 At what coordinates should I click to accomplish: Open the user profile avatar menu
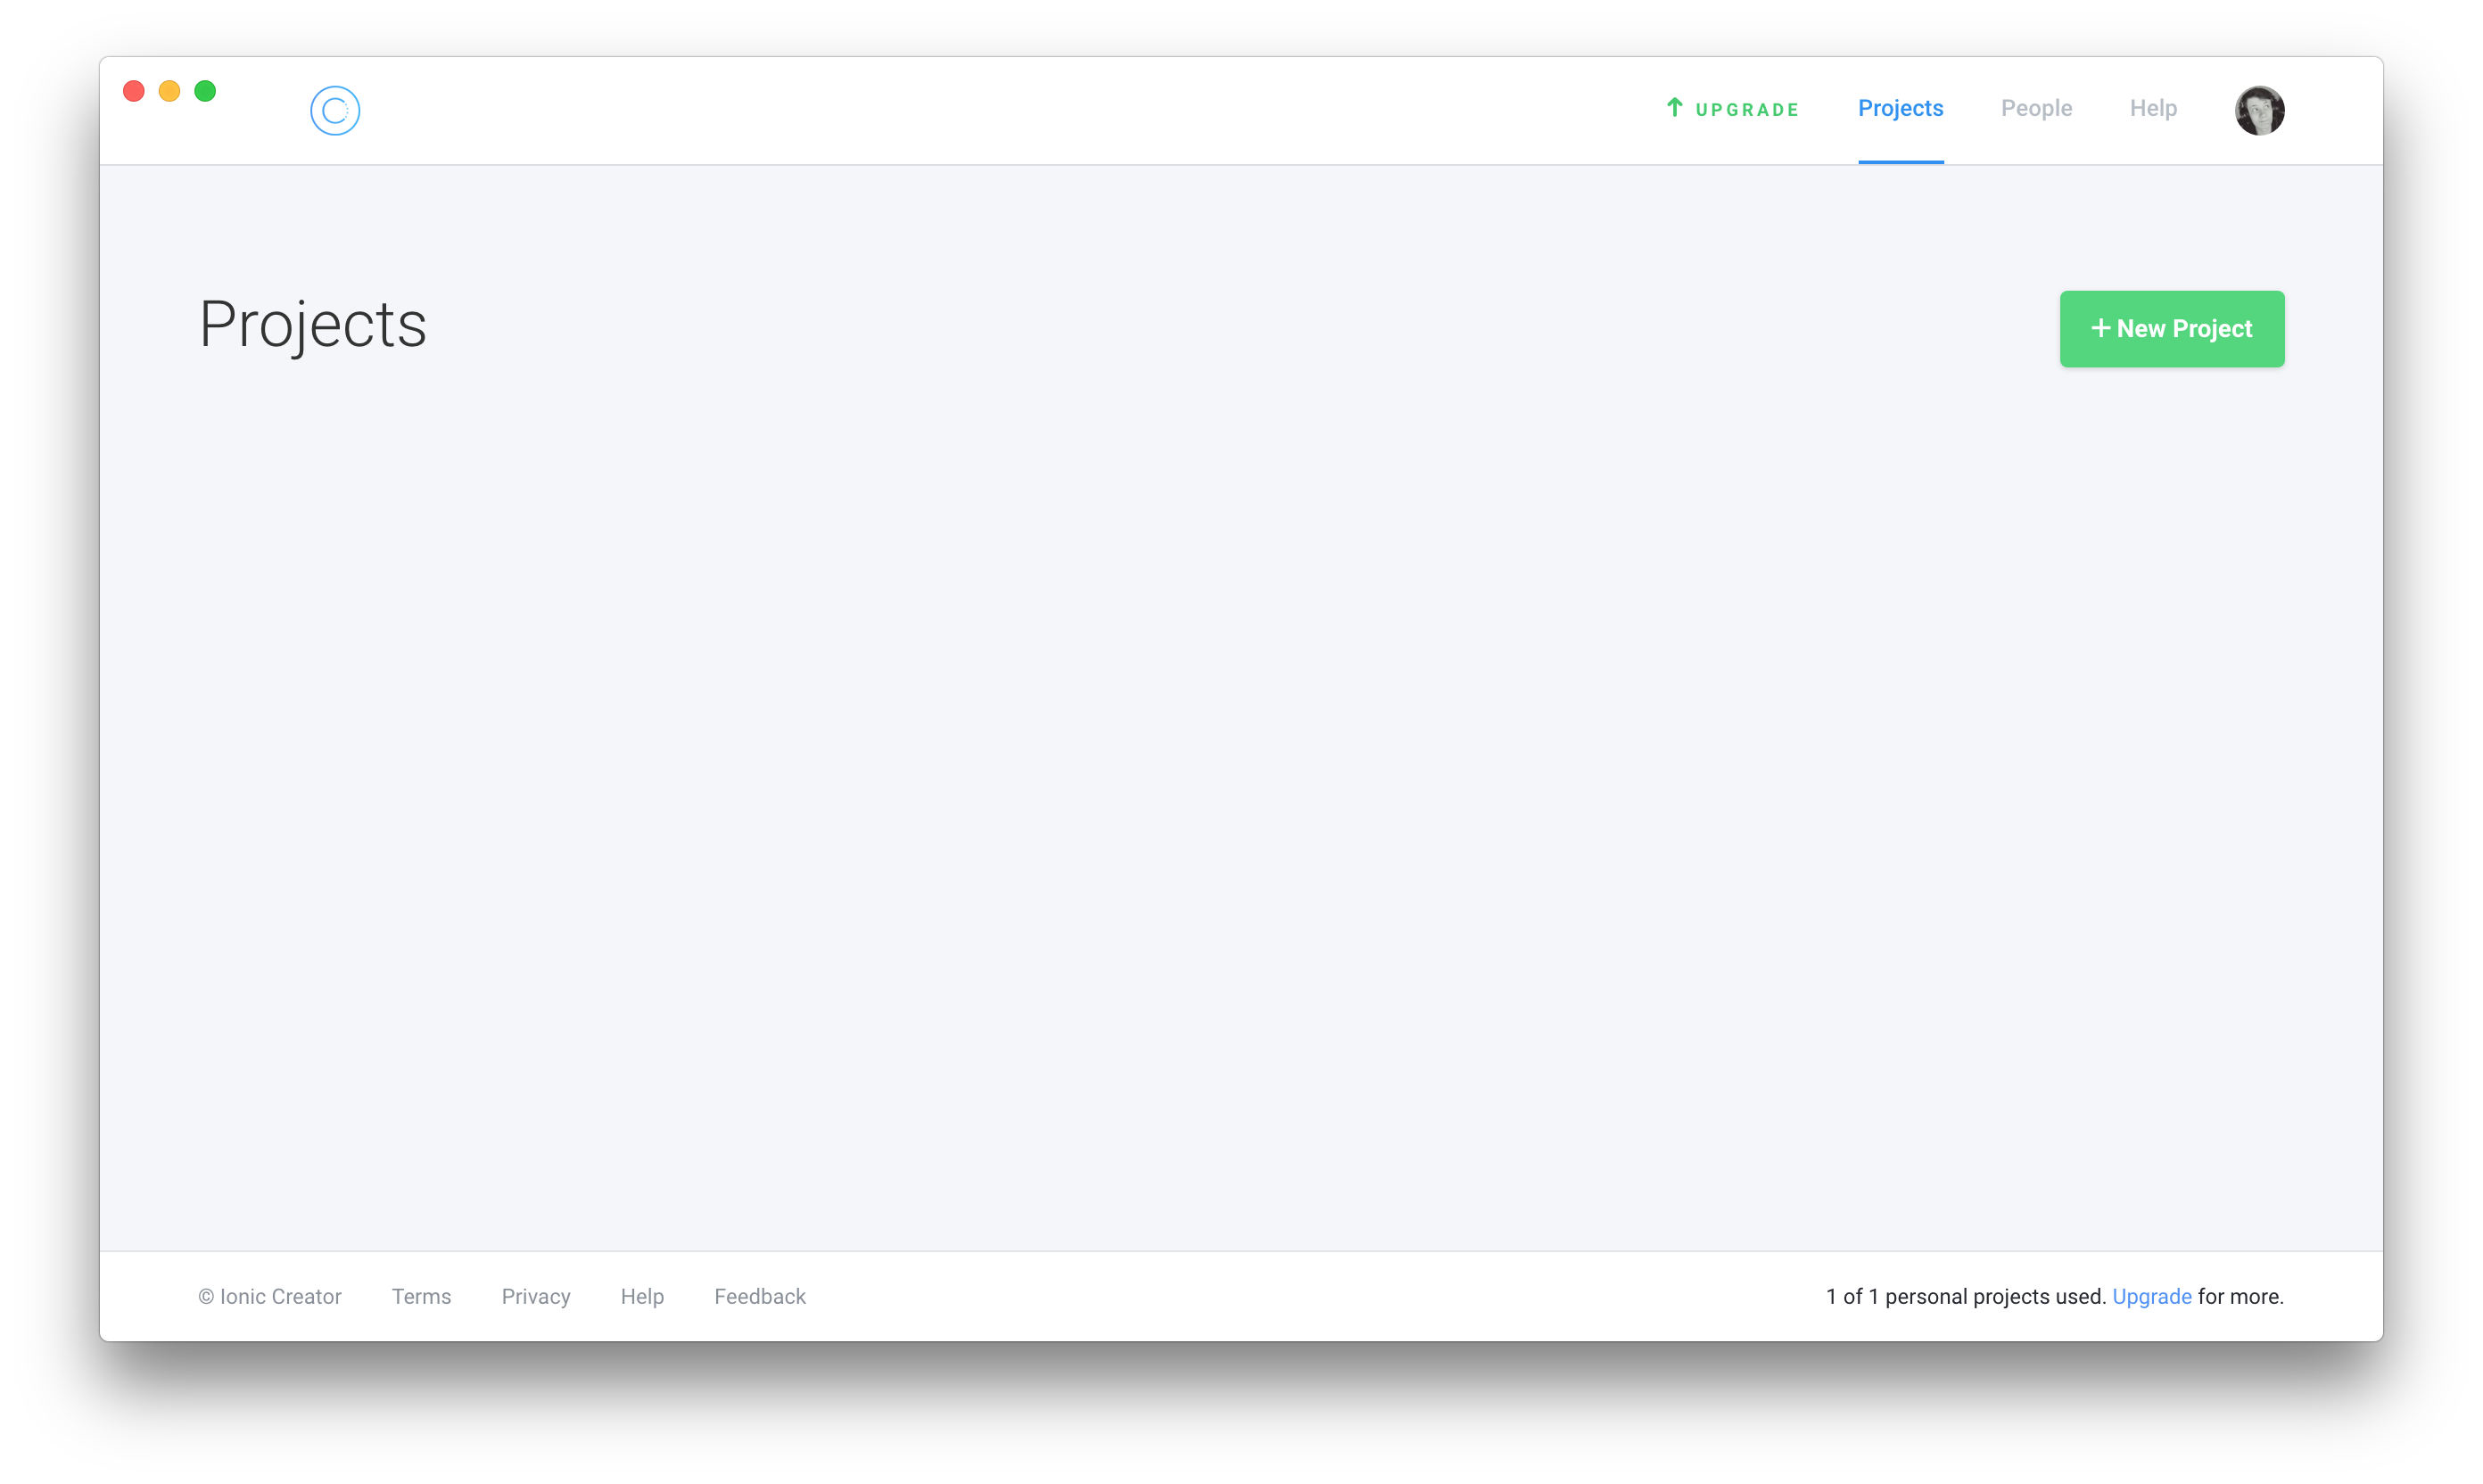tap(2258, 110)
